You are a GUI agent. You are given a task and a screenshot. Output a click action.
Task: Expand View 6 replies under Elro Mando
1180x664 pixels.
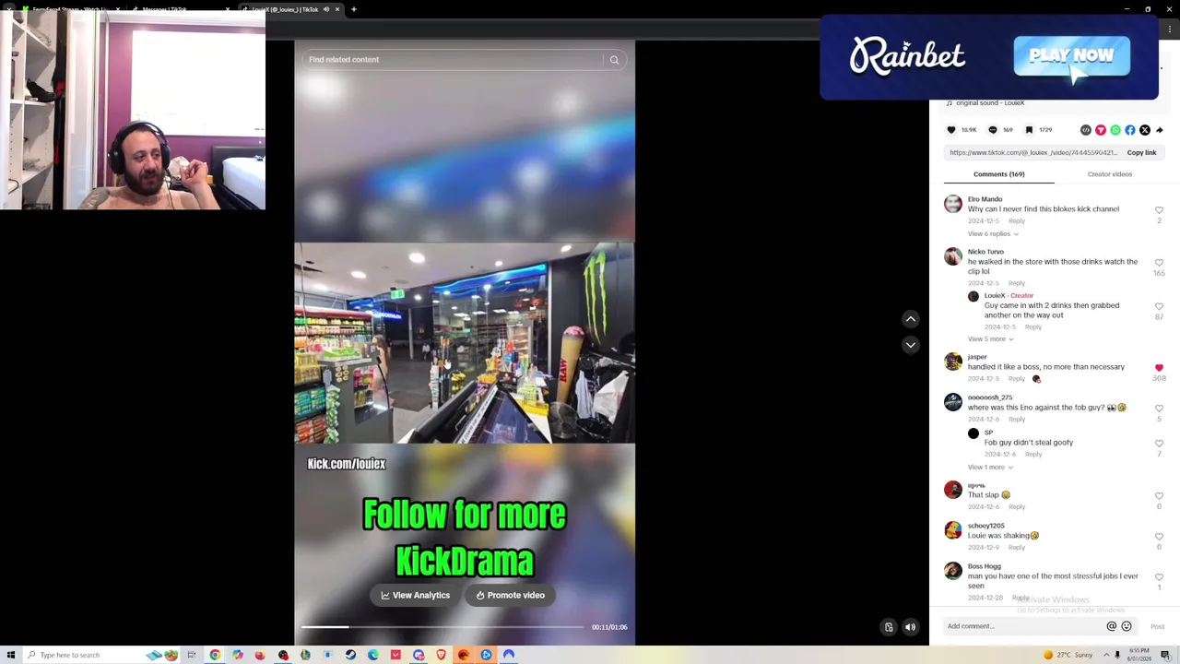coord(993,234)
